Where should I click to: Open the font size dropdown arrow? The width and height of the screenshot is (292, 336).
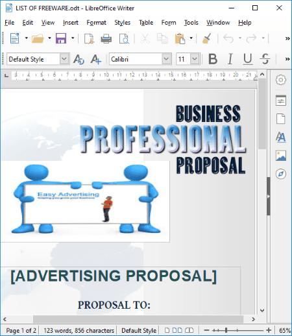pyautogui.click(x=195, y=59)
